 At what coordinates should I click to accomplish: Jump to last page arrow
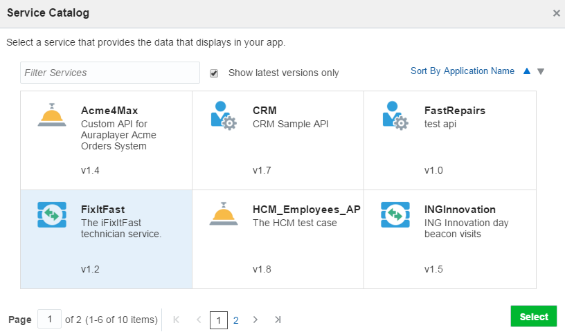(278, 320)
